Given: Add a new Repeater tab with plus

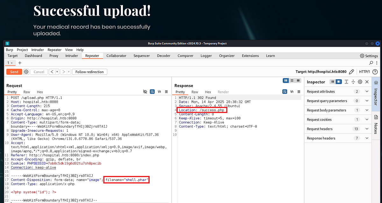Looking at the screenshot, I should pyautogui.click(x=20, y=63).
